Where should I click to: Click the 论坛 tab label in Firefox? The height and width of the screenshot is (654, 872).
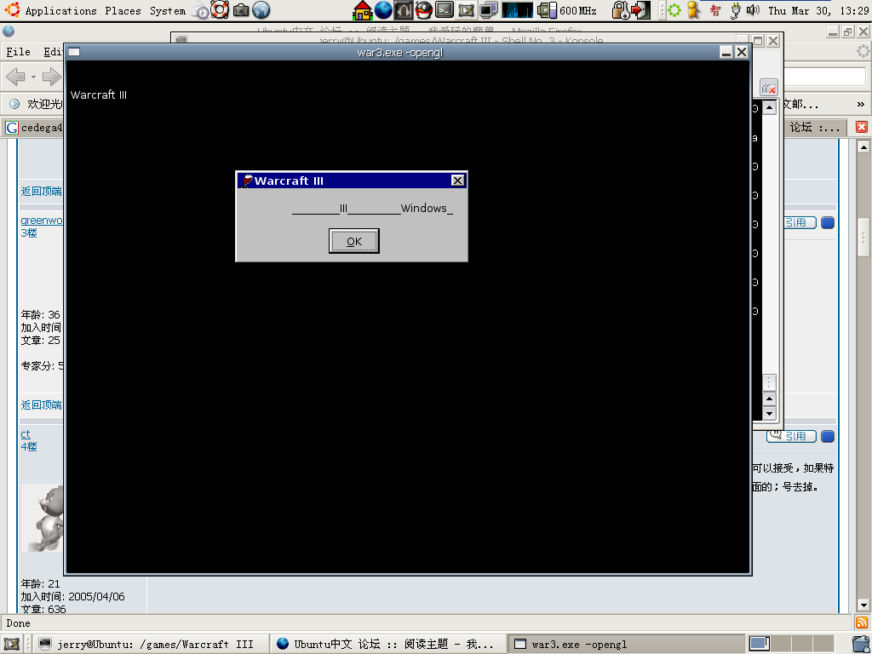click(x=815, y=128)
